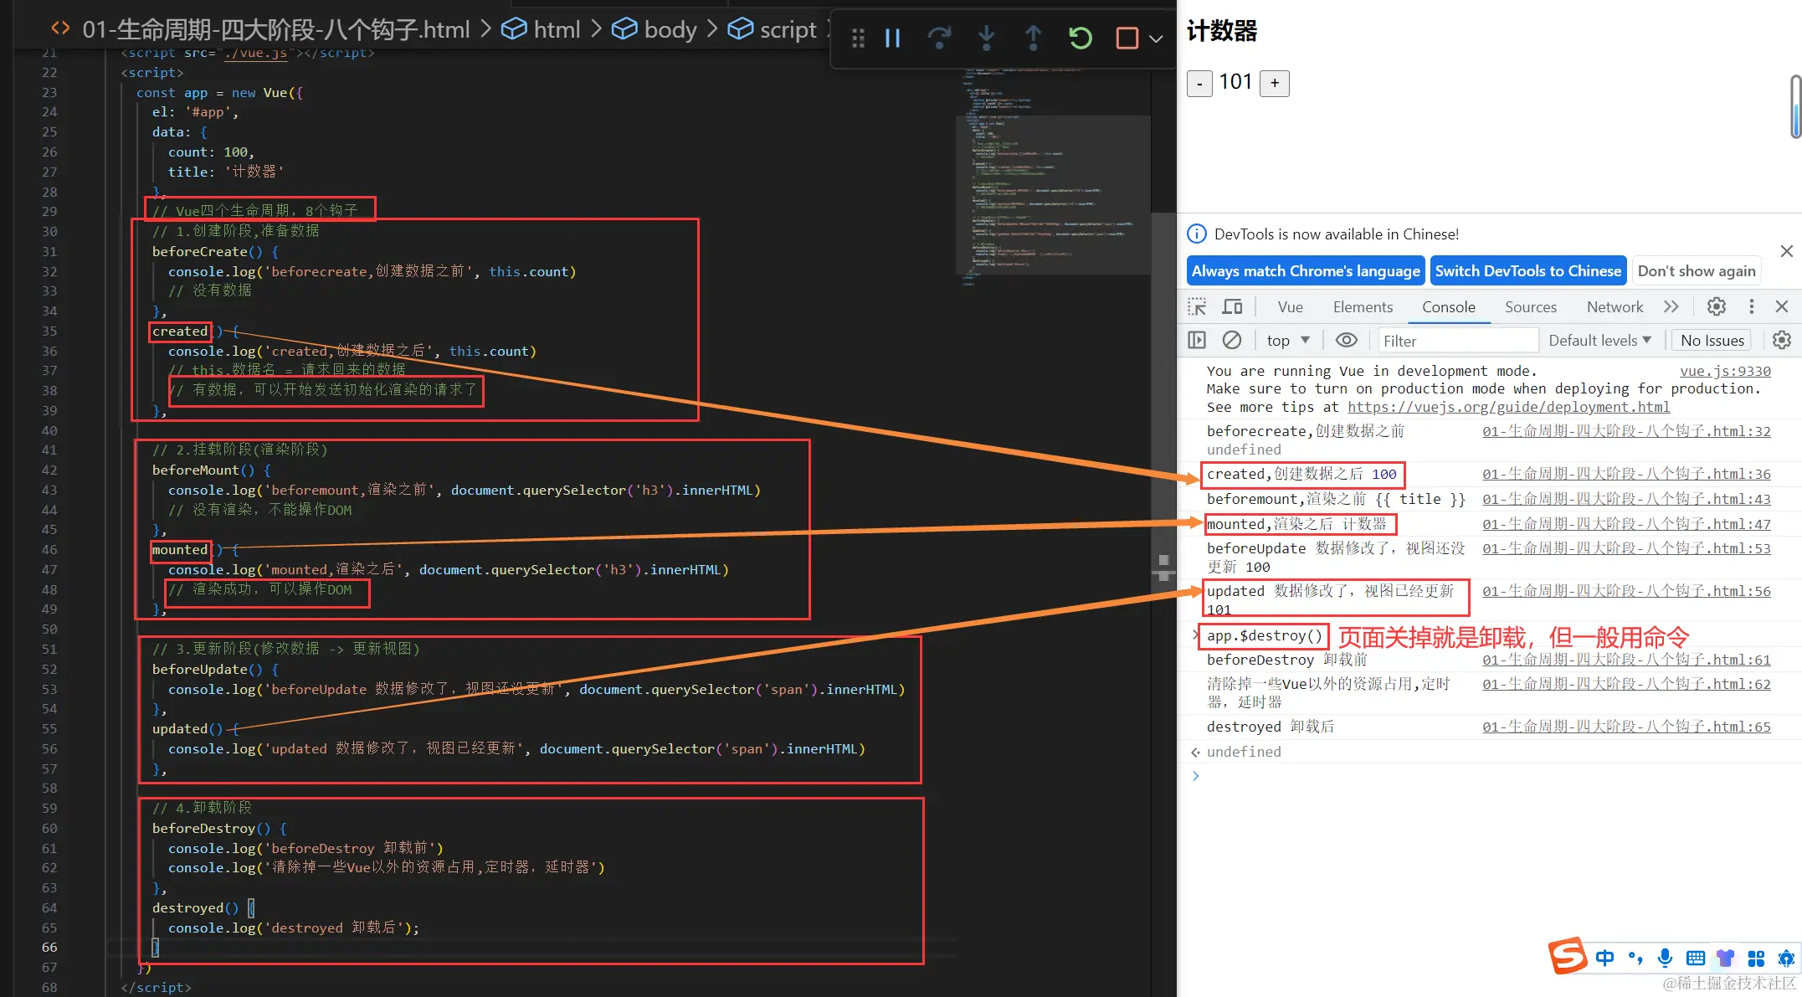Image resolution: width=1802 pixels, height=997 pixels.
Task: Open source link ending in html:61
Action: point(1626,660)
